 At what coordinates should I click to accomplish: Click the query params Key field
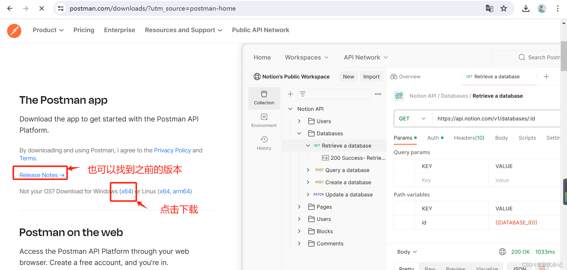451,180
